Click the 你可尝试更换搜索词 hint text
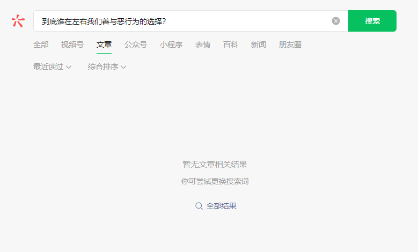The width and height of the screenshot is (418, 252). coord(215,181)
